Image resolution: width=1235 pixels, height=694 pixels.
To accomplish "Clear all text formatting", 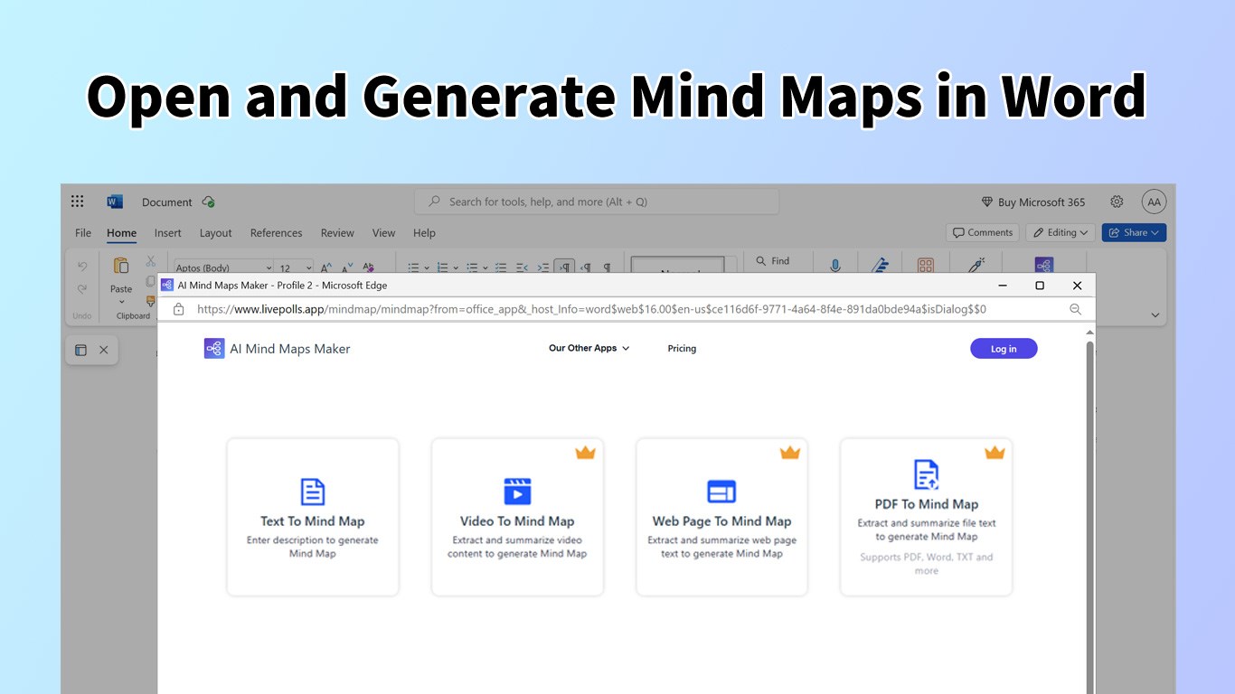I will tap(368, 267).
